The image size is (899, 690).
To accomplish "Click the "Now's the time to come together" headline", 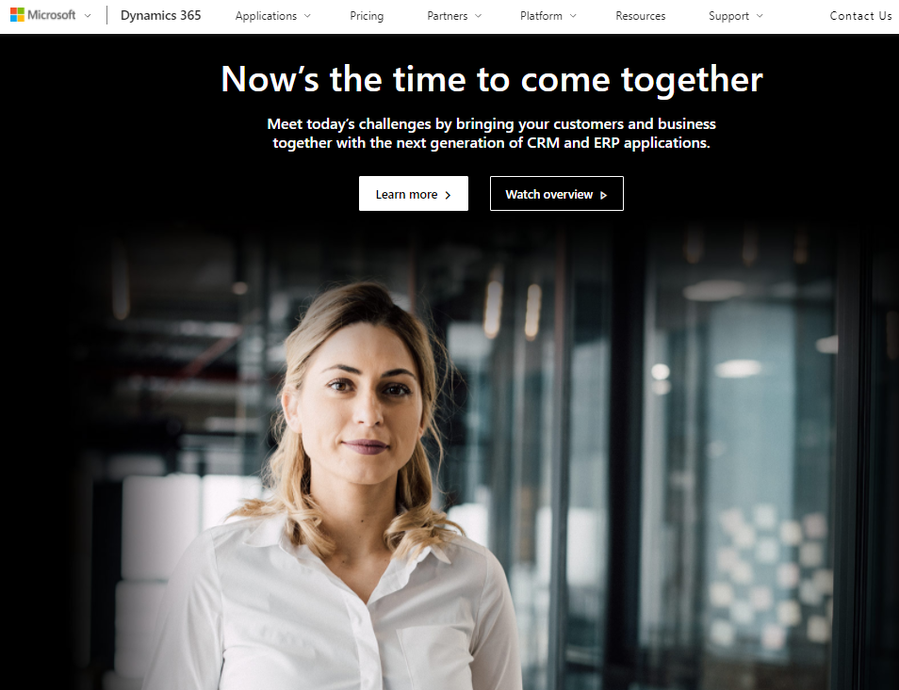I will 492,79.
